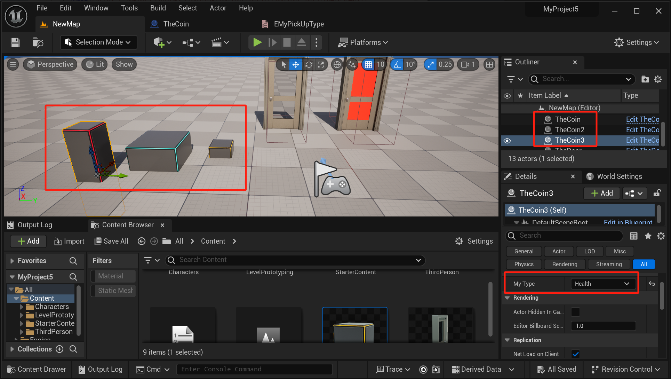Image resolution: width=671 pixels, height=379 pixels.
Task: Open Outliner settings gear
Action: (658, 79)
